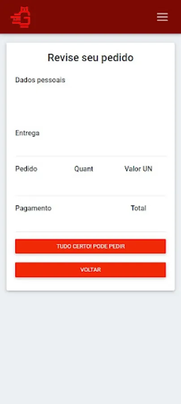Go back using the Voltar button
This screenshot has height=404, width=181.
tap(90, 270)
